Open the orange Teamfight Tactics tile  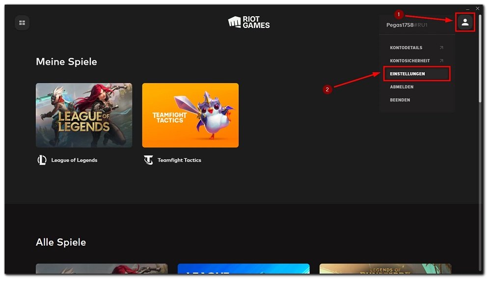pos(190,115)
